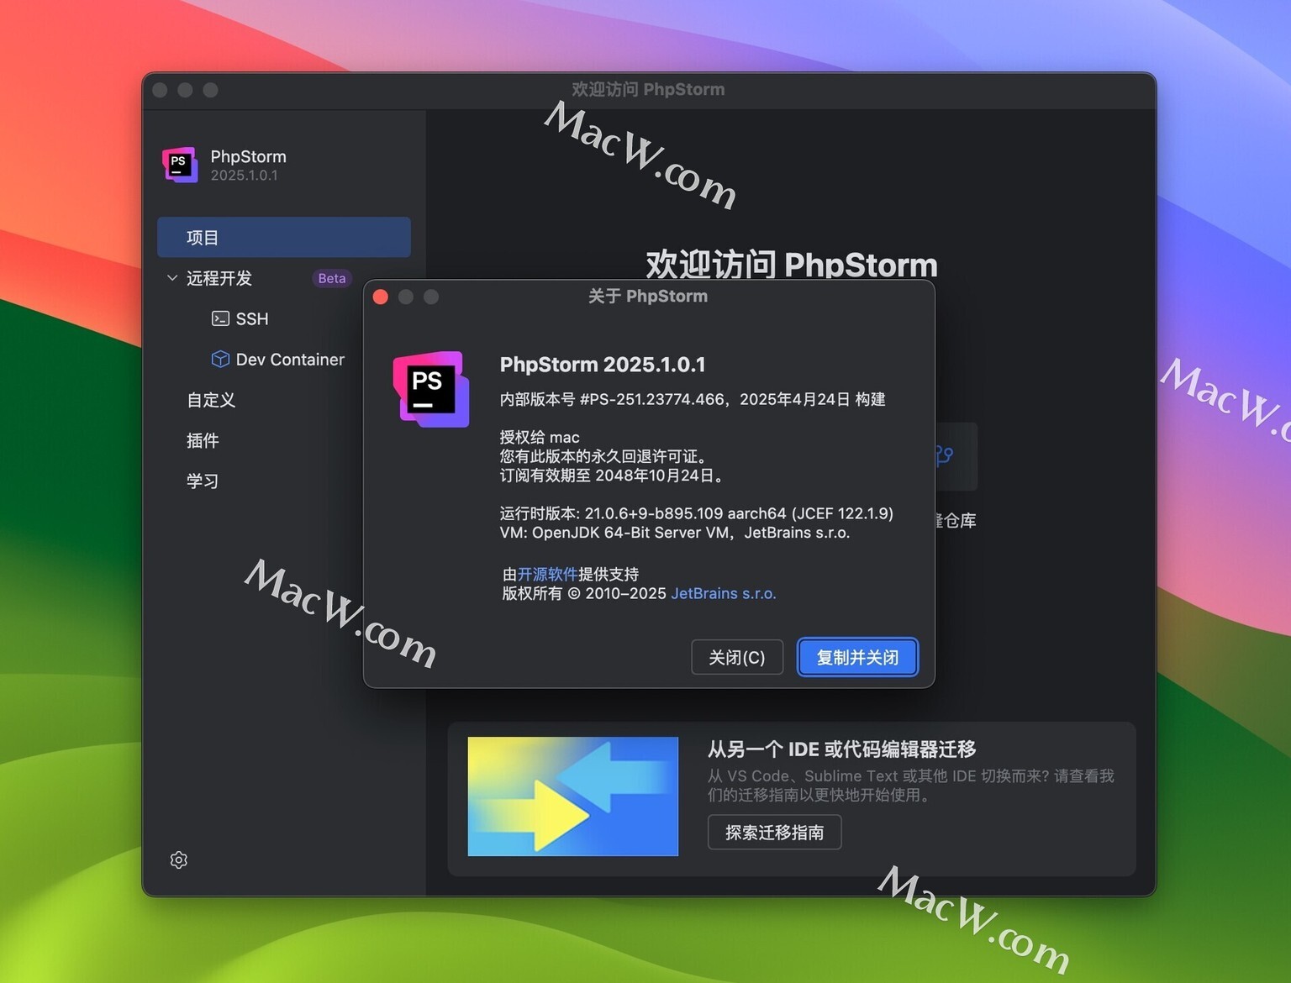Open the 插件 tab

(203, 440)
